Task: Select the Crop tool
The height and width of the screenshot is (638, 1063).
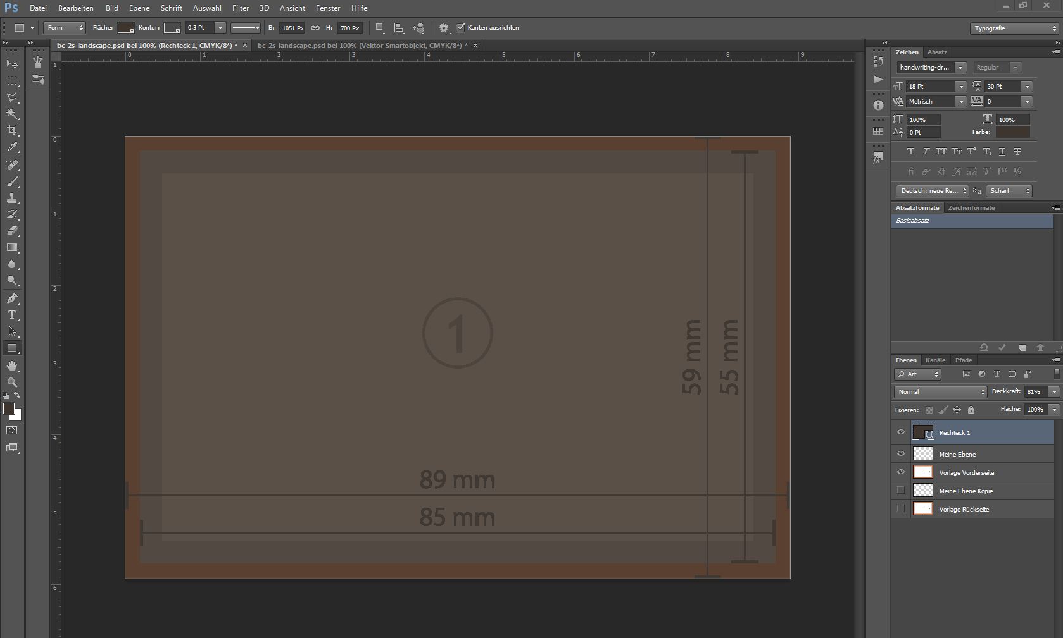Action: 12,130
